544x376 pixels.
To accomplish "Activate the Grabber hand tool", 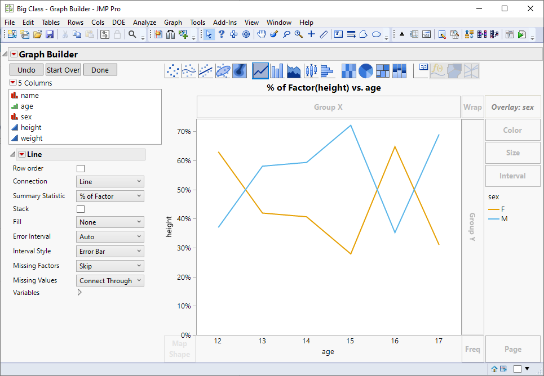I will click(x=262, y=34).
